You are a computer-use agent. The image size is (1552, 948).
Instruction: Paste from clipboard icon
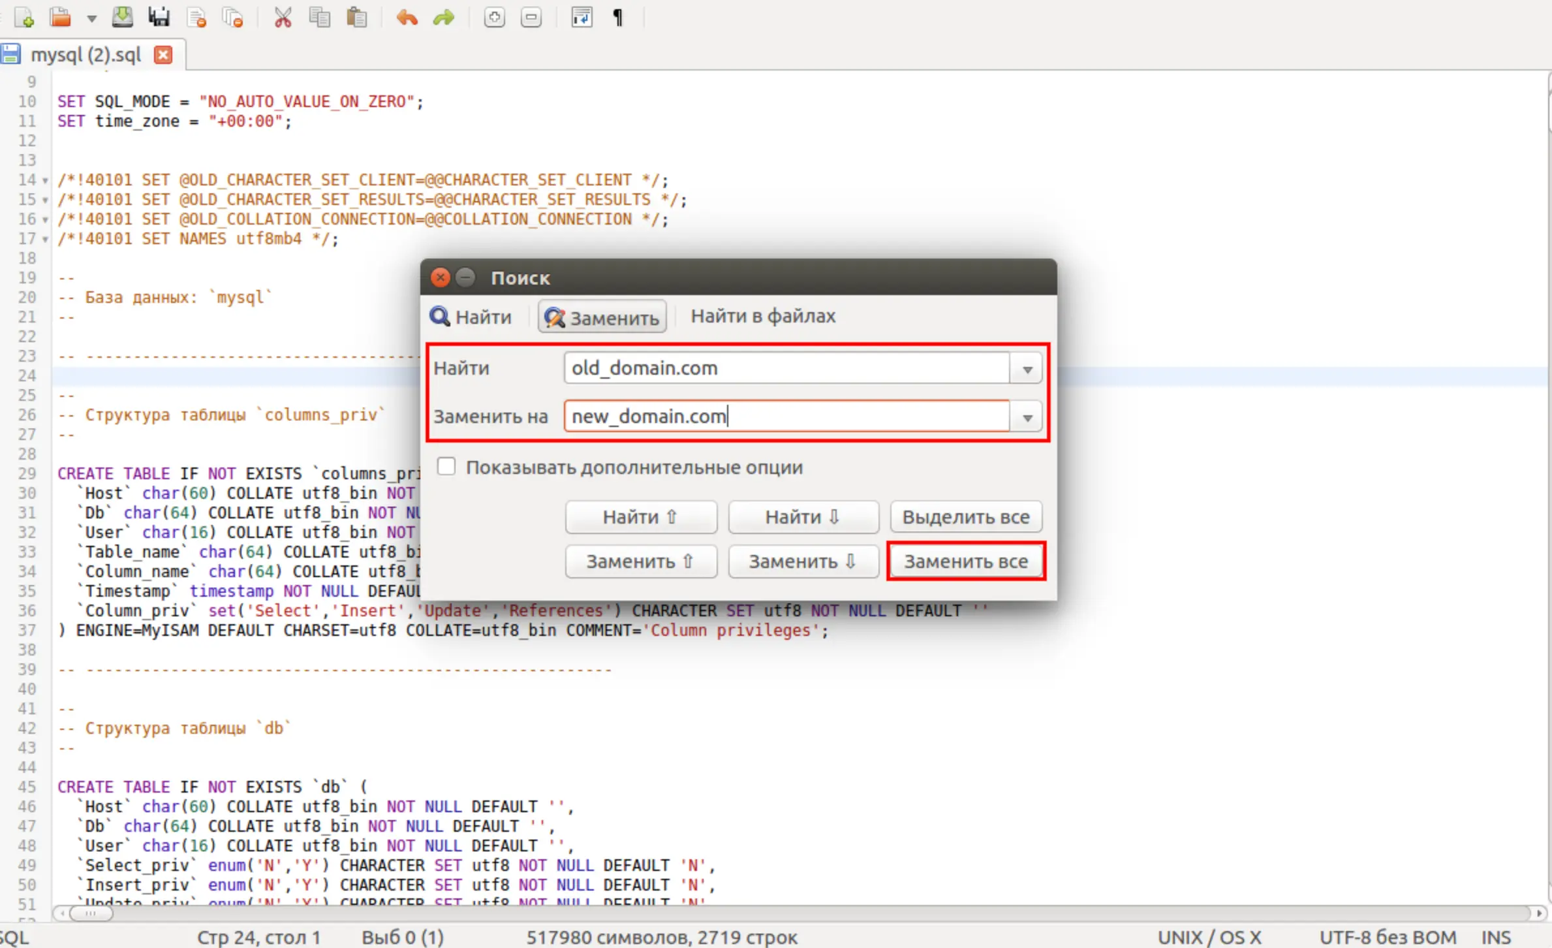click(x=356, y=18)
